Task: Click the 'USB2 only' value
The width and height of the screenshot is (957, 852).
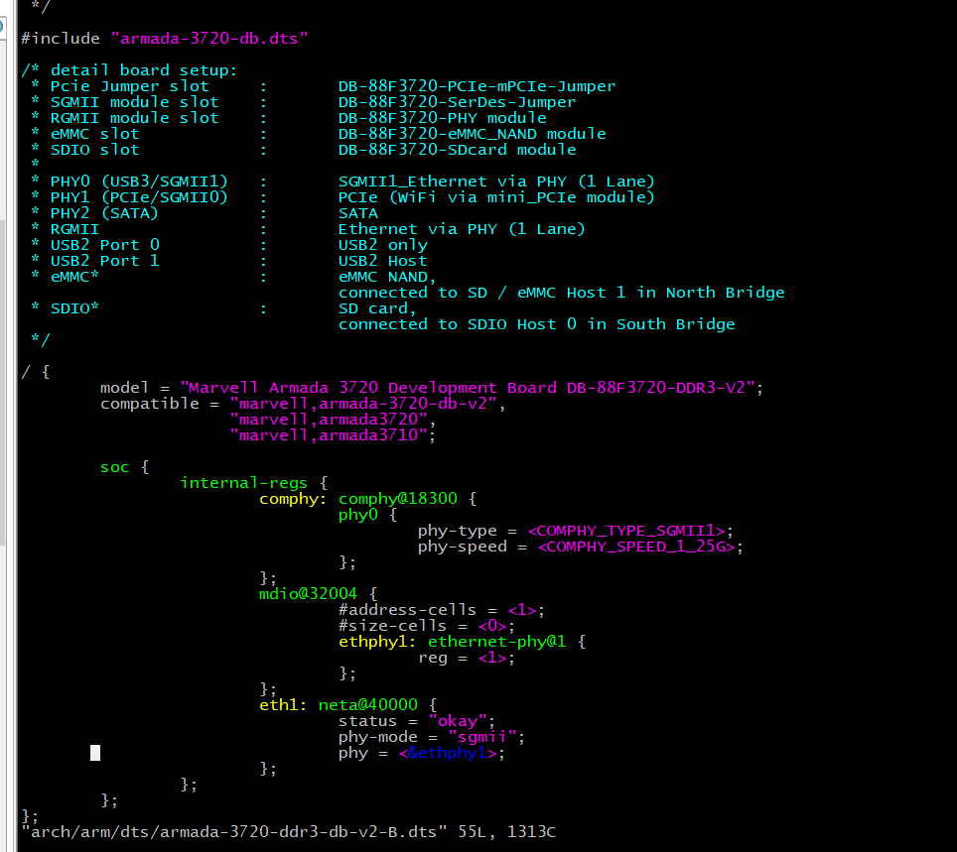Action: pos(382,245)
